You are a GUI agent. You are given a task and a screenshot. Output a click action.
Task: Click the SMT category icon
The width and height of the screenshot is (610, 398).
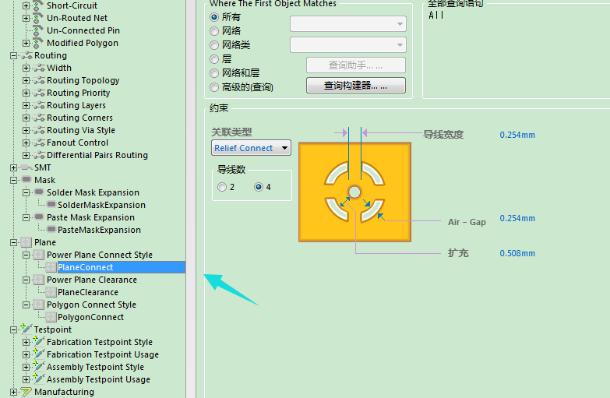[26, 167]
